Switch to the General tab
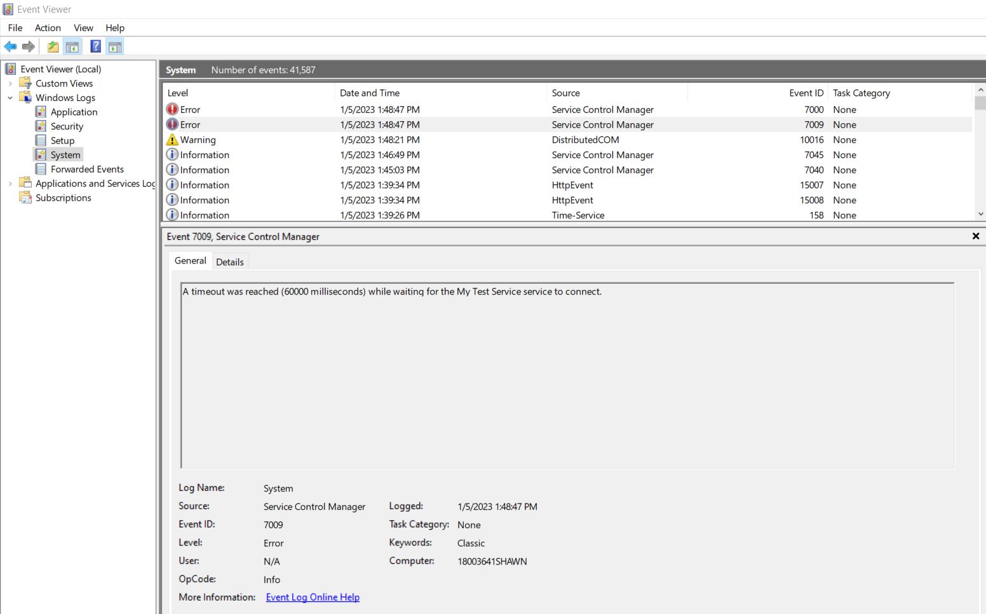The image size is (986, 614). pyautogui.click(x=190, y=261)
